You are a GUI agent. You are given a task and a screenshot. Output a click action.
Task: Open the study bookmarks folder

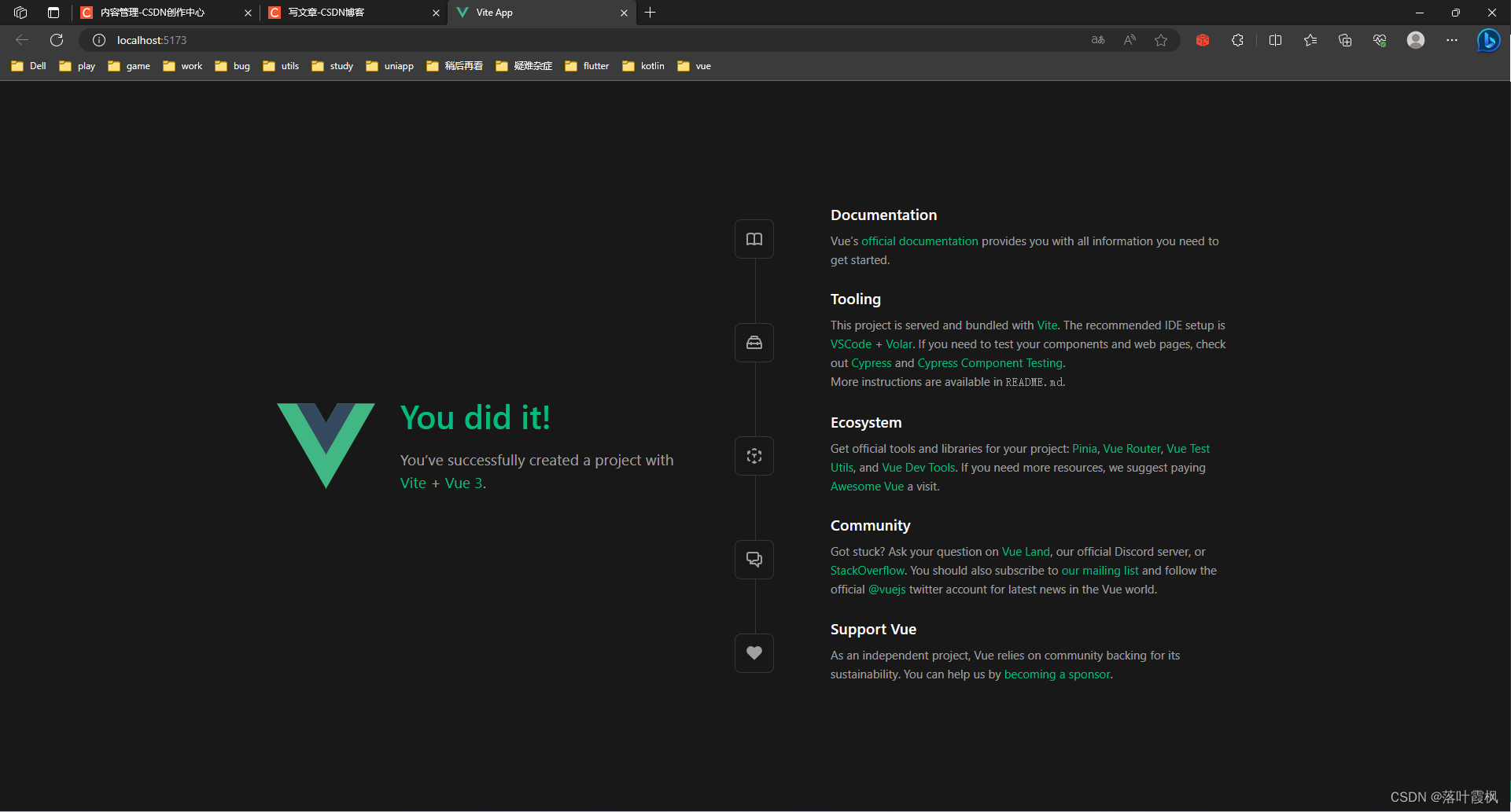[333, 66]
